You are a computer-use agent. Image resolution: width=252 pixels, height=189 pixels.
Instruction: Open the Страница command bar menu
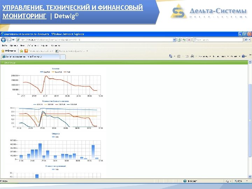[x=205, y=56]
